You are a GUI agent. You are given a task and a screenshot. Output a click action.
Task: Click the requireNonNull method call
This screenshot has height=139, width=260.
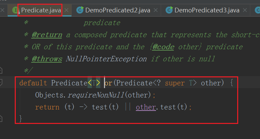tap(96, 95)
